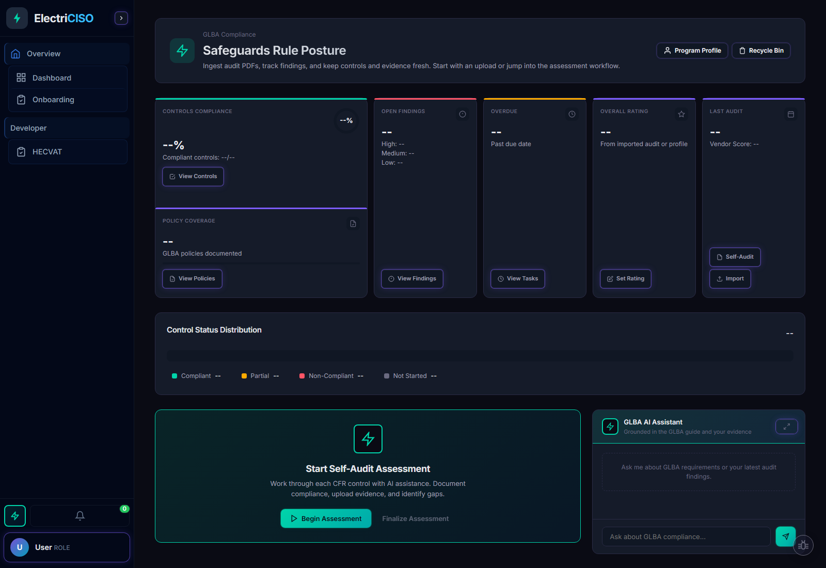Image resolution: width=826 pixels, height=568 pixels.
Task: Expand the GLBA AI Assistant panel
Action: [786, 427]
